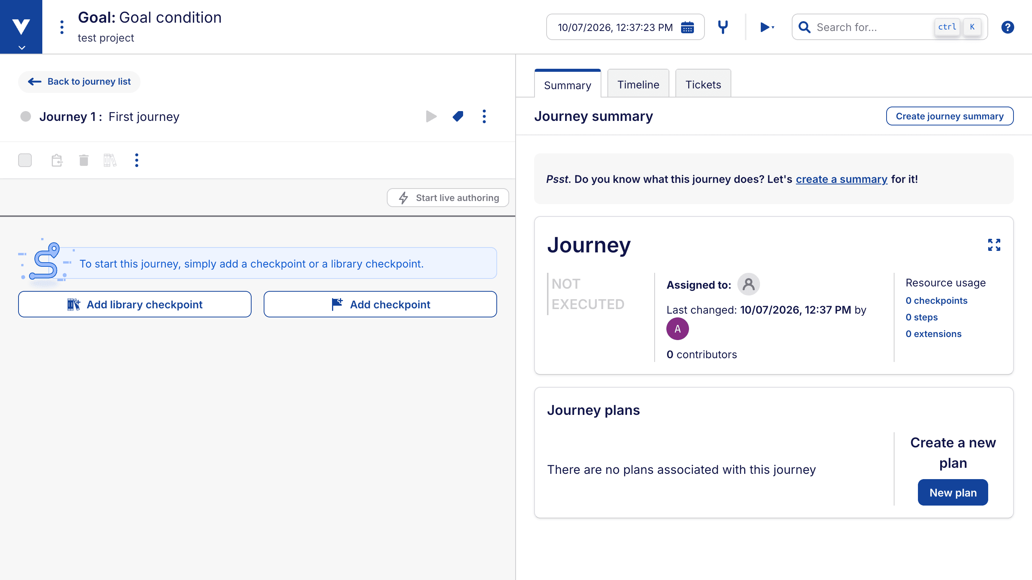
Task: Open the Virtuoso logo menu
Action: pyautogui.click(x=21, y=27)
